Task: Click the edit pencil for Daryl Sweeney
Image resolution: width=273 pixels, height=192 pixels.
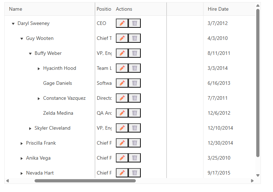Action: [122, 23]
